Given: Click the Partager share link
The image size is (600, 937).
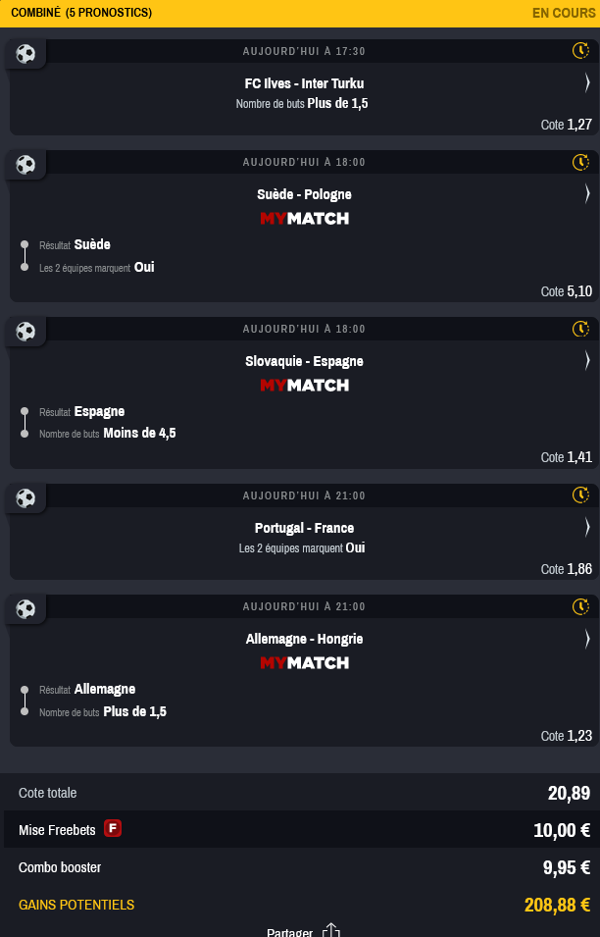Looking at the screenshot, I should point(289,932).
